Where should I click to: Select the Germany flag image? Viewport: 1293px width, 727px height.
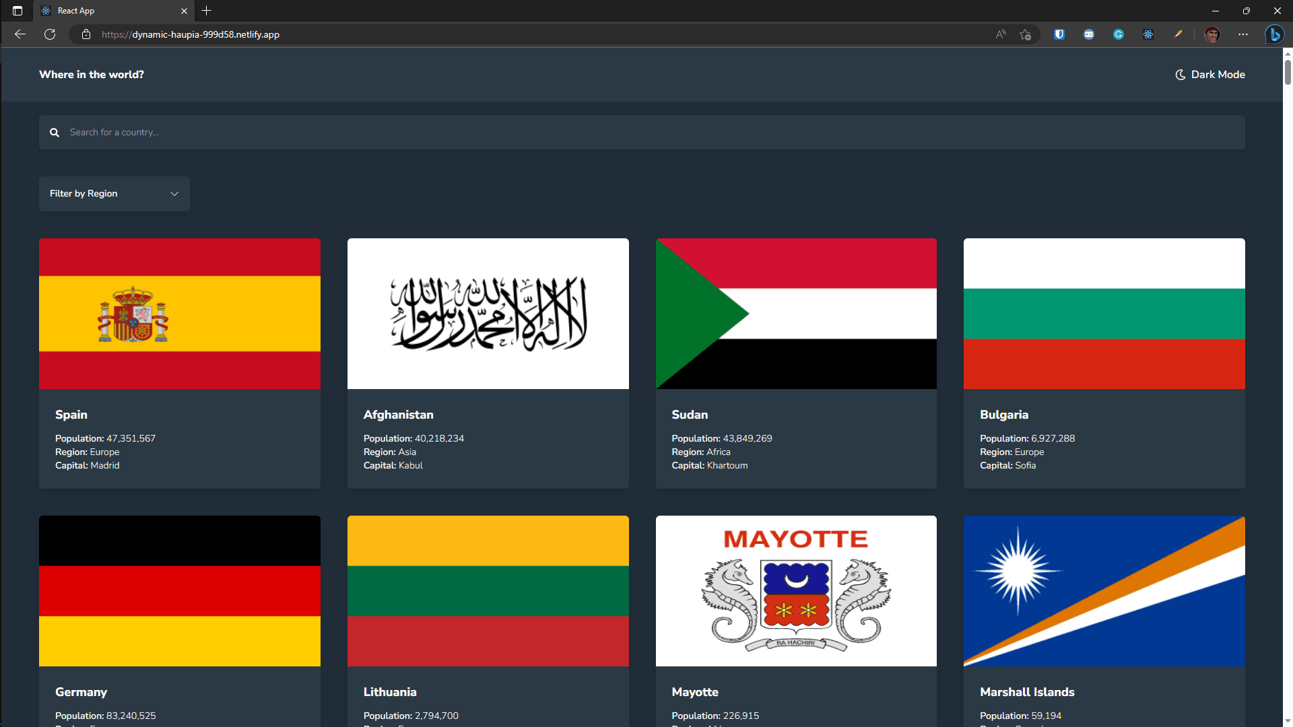pos(180,591)
